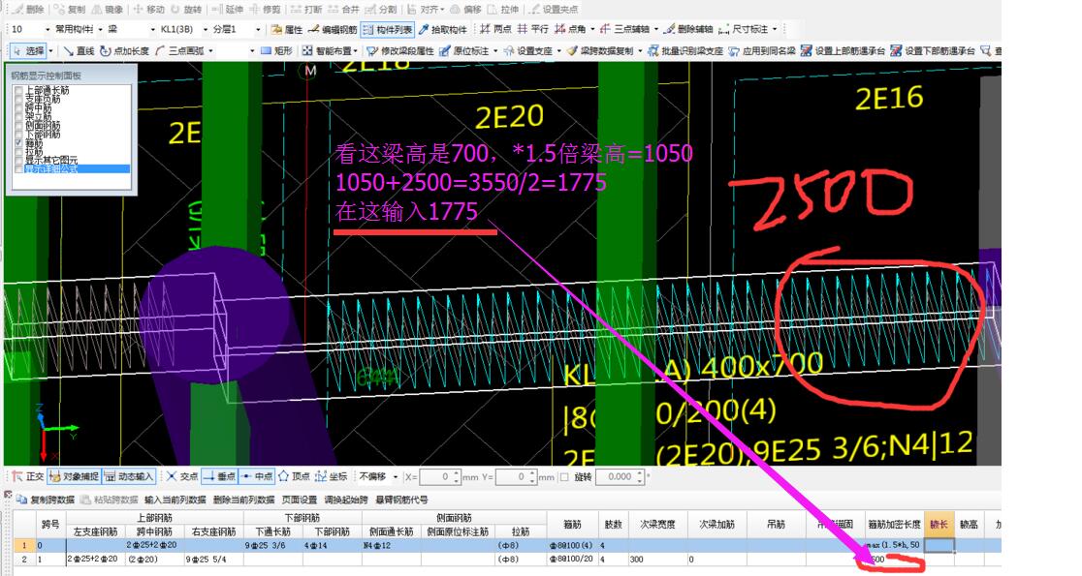Click 删除当前列数据 button
The height and width of the screenshot is (576, 1082).
click(243, 500)
